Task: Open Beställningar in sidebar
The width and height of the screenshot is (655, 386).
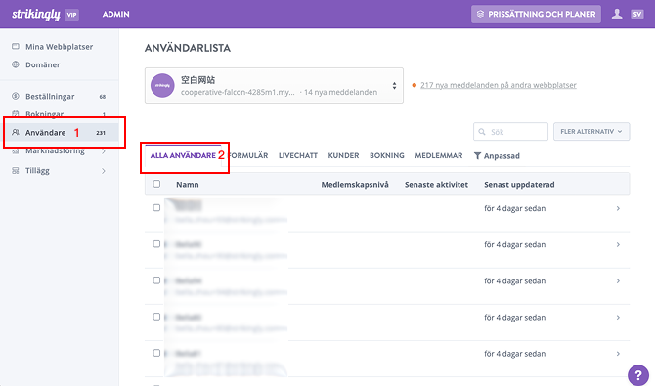Action: tap(50, 96)
